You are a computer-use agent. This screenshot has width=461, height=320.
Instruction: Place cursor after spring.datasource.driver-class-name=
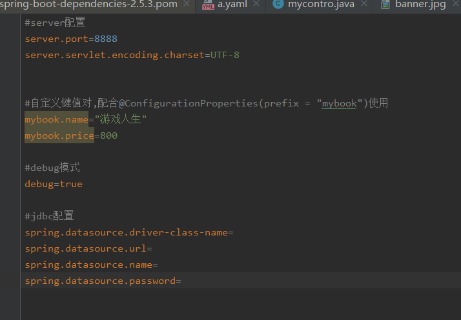click(x=234, y=232)
